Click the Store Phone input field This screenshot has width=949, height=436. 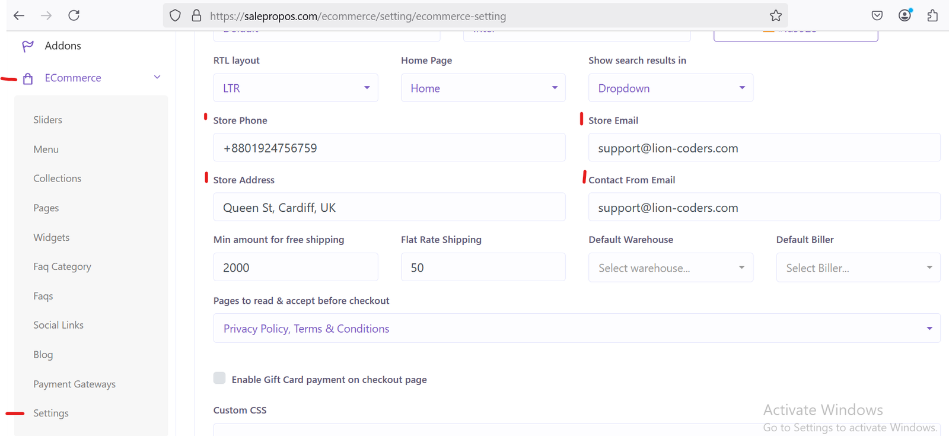pyautogui.click(x=389, y=148)
